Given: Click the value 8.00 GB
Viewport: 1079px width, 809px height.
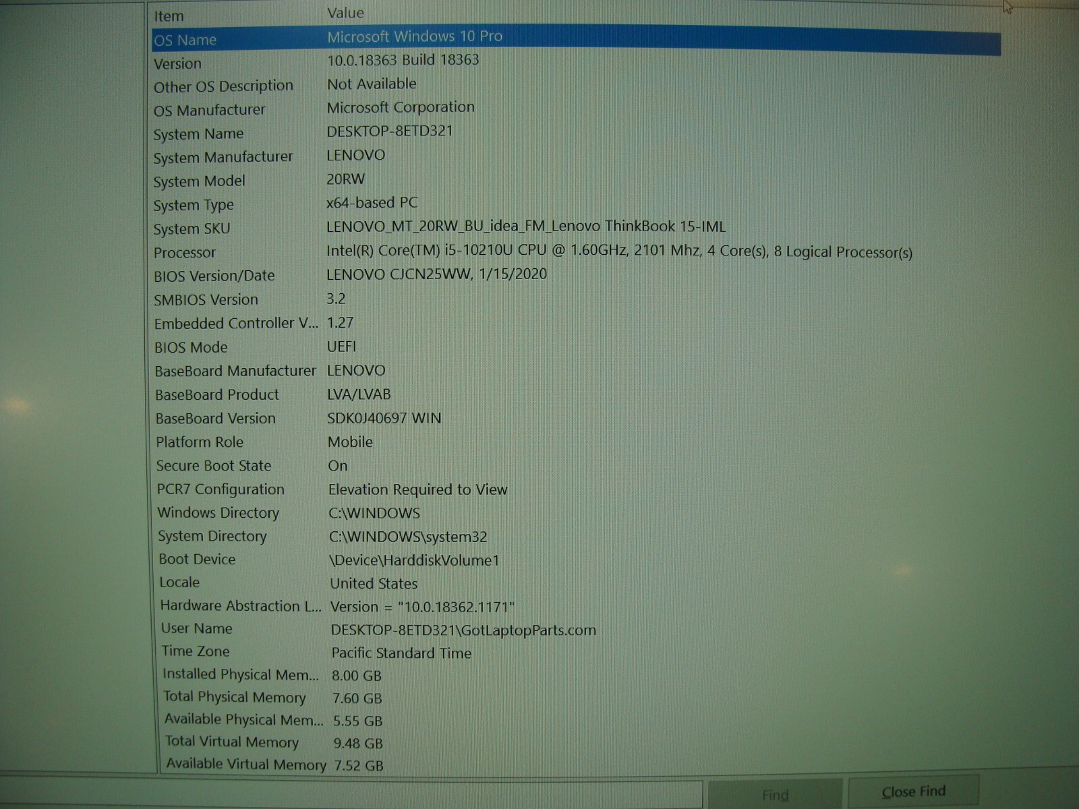Looking at the screenshot, I should point(357,676).
